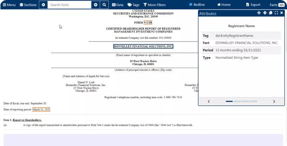Click the registrant's telephone number line
This screenshot has width=287, height=146.
143,98
